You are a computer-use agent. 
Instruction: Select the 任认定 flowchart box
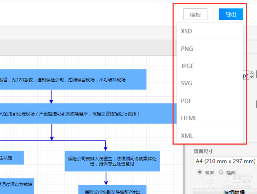click(x=12, y=158)
